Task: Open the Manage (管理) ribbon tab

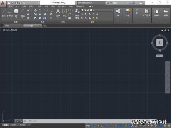Action: (46, 7)
